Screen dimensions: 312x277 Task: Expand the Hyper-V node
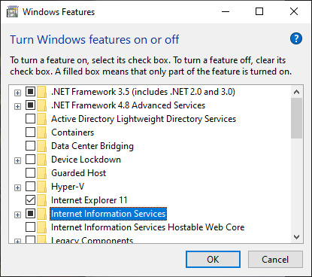point(17,188)
